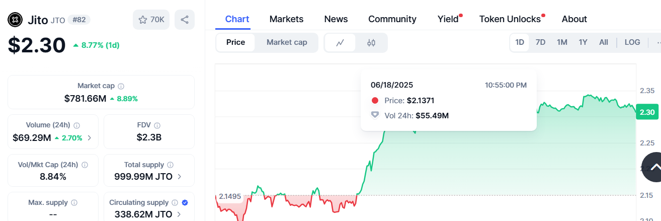This screenshot has height=221, width=661.
Task: Select the Market cap chart toggle
Action: [x=287, y=42]
